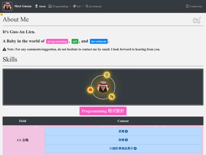Open the Meet Guoan brand link
Screen dimensions: 206x155
point(23,6)
